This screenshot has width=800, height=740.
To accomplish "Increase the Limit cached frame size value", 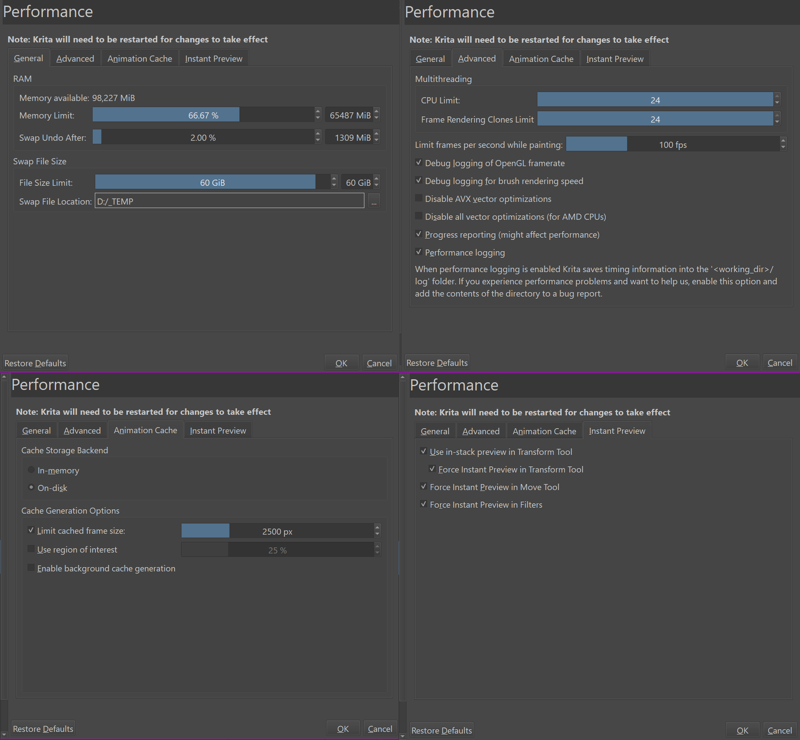I will (377, 527).
